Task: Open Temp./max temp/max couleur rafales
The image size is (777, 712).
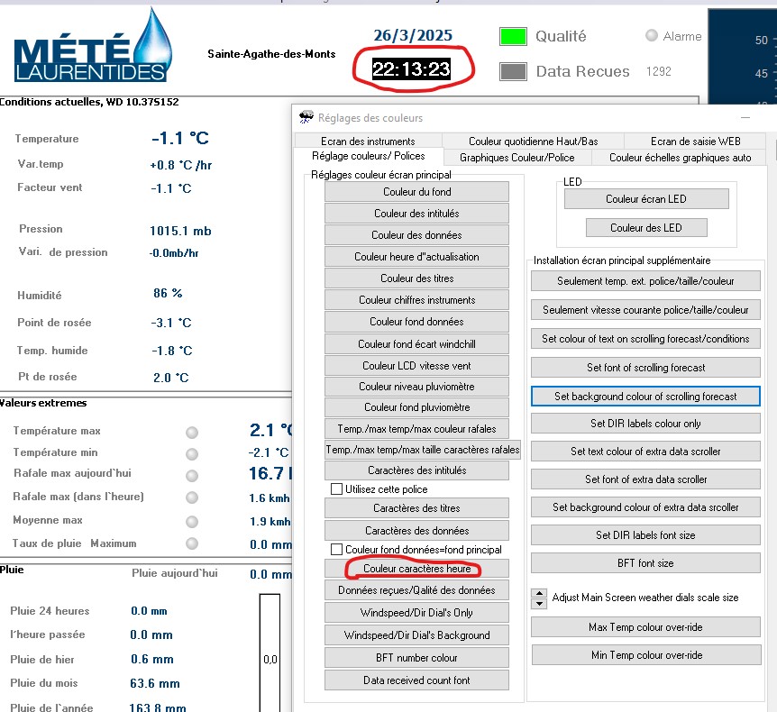Action: pos(416,429)
